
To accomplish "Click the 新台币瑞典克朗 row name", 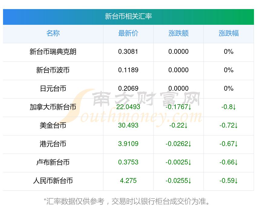I will [53, 52].
